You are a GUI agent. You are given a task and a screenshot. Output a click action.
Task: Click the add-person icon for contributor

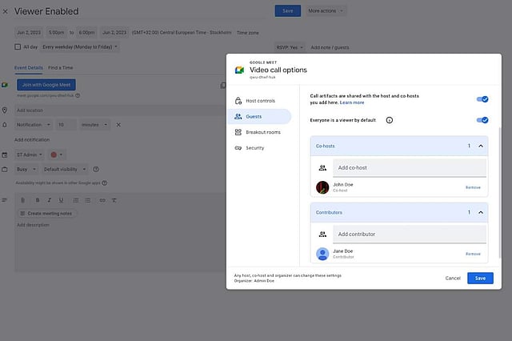coord(322,234)
